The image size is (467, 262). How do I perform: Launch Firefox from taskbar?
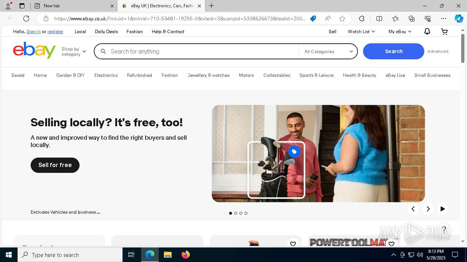pyautogui.click(x=185, y=255)
